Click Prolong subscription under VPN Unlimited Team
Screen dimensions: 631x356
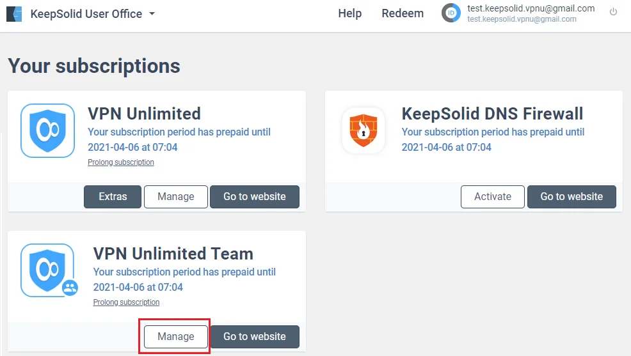click(x=126, y=302)
